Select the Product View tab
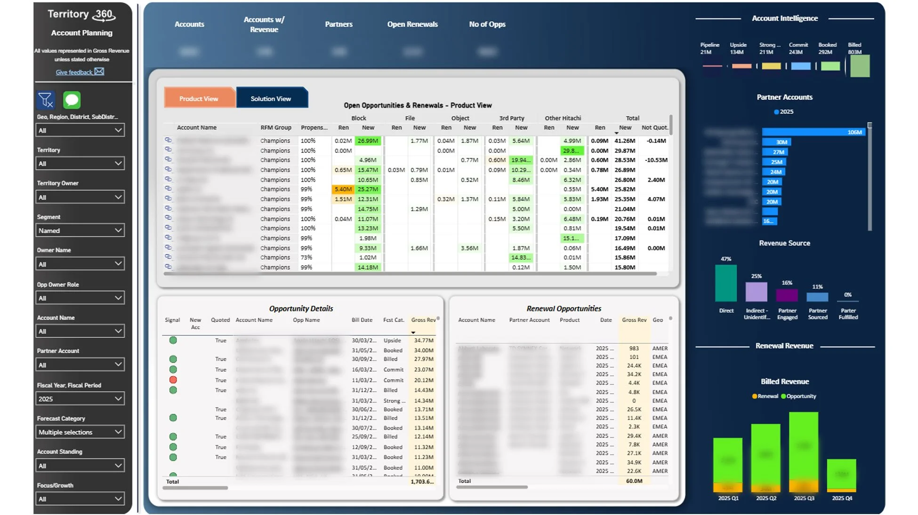 (x=199, y=98)
